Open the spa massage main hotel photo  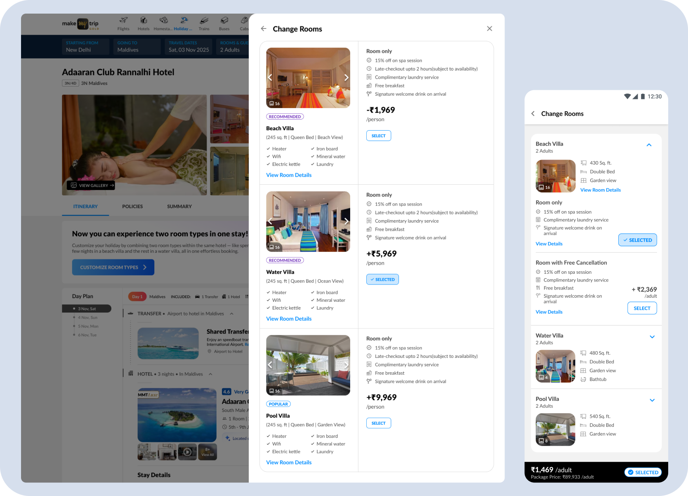134,145
